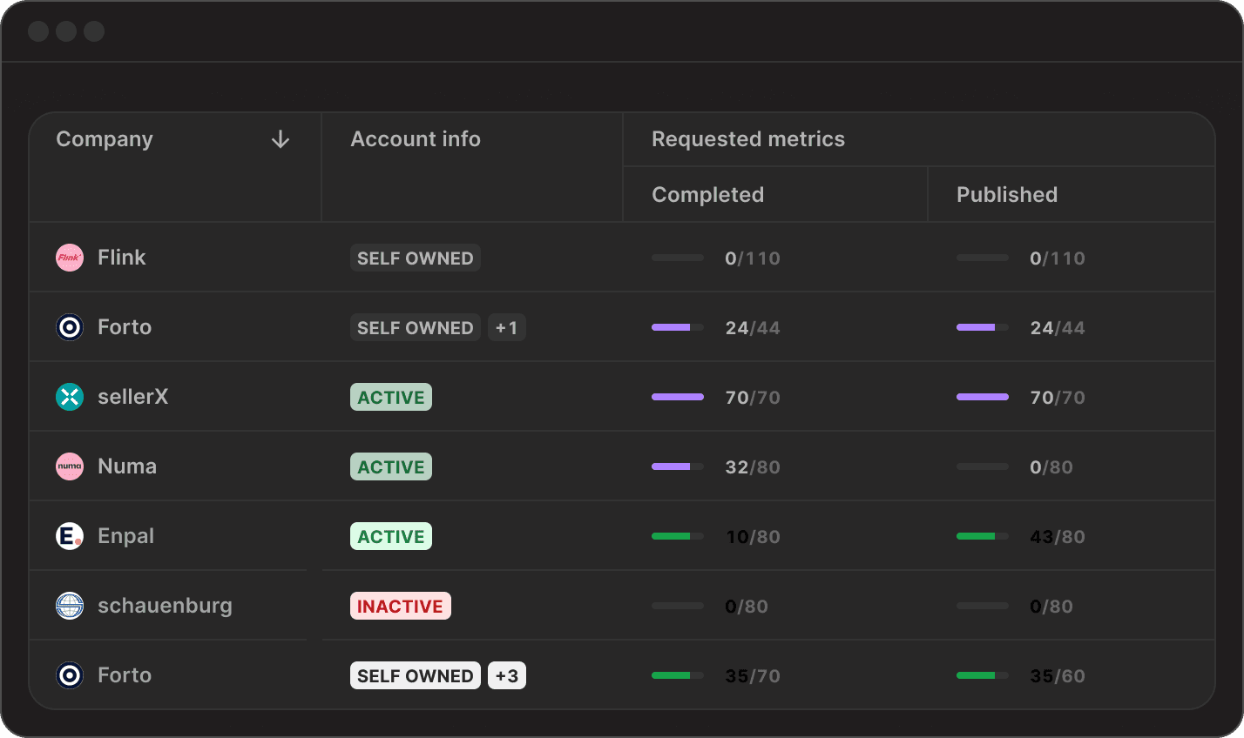Click Numa's Completed progress bar
The height and width of the screenshot is (738, 1244).
(x=678, y=466)
